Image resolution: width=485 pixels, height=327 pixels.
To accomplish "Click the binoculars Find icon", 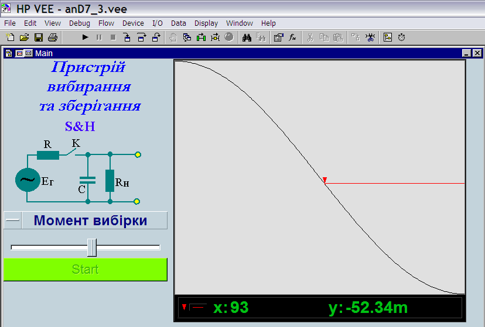I will click(x=247, y=37).
